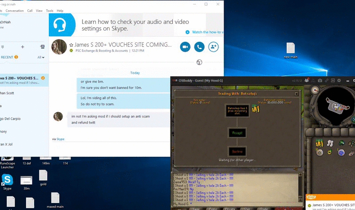The width and height of the screenshot is (355, 210).
Task: Select the blue rune marked 1 in the inventory
Action: tap(341, 152)
